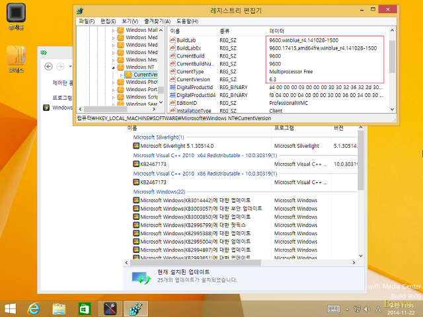Viewport: 423px width, 317px height.
Task: Go forward in the Control Panel window
Action: pyautogui.click(x=60, y=66)
